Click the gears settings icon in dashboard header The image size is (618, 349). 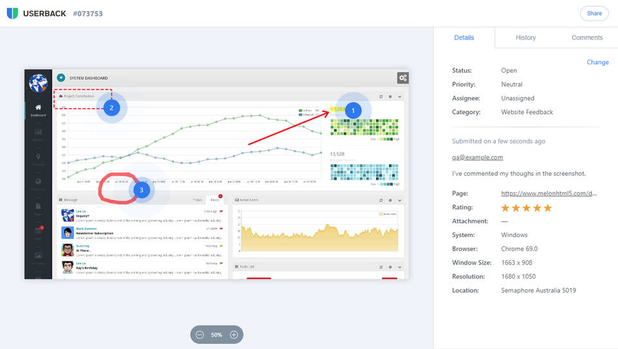[403, 78]
